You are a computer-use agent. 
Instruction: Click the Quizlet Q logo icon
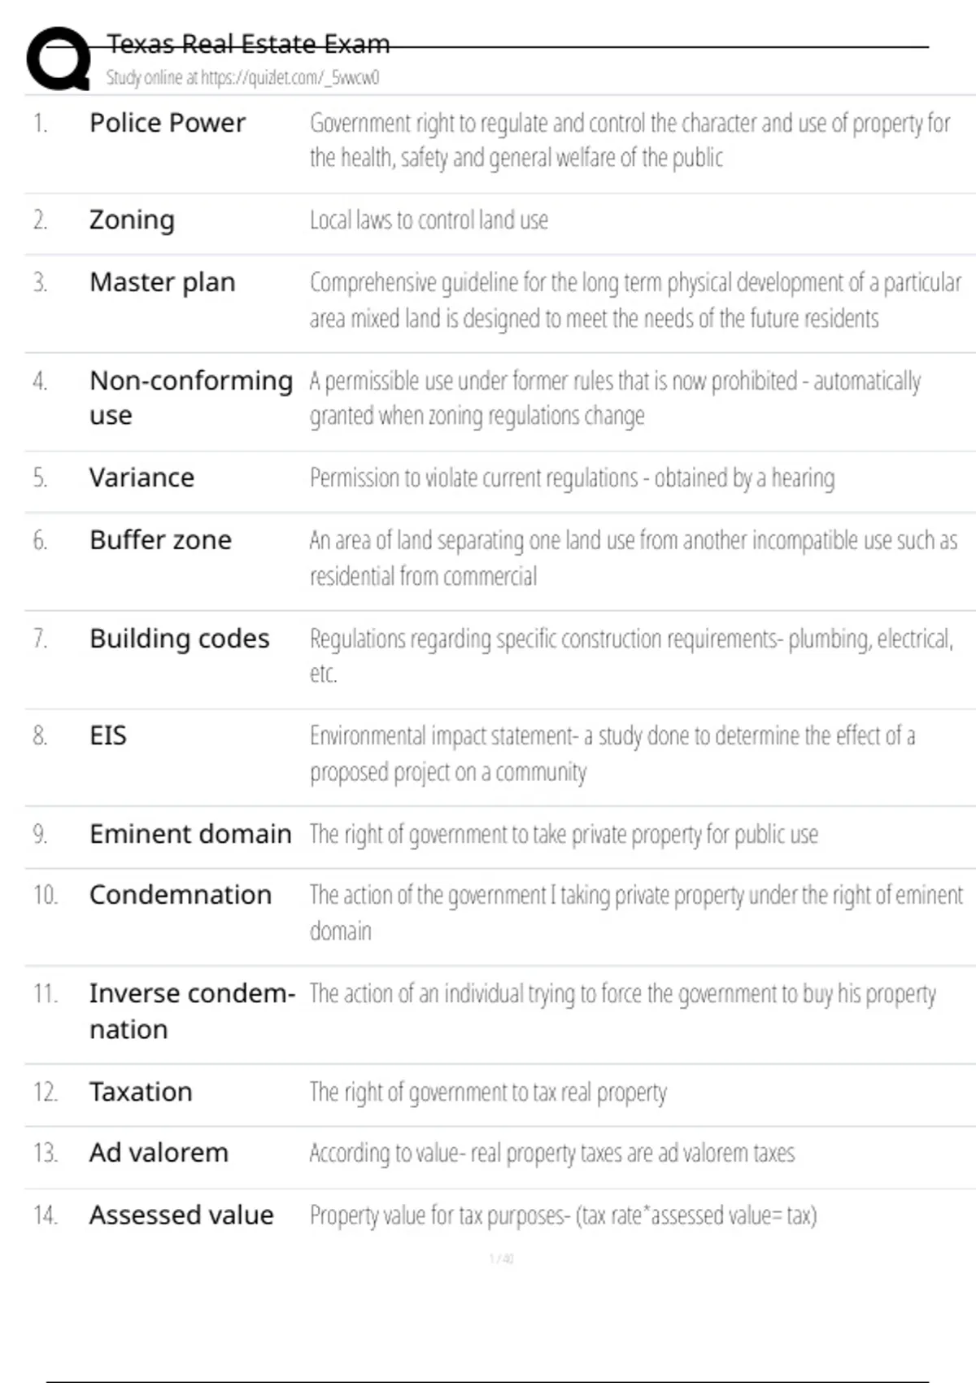(x=59, y=58)
